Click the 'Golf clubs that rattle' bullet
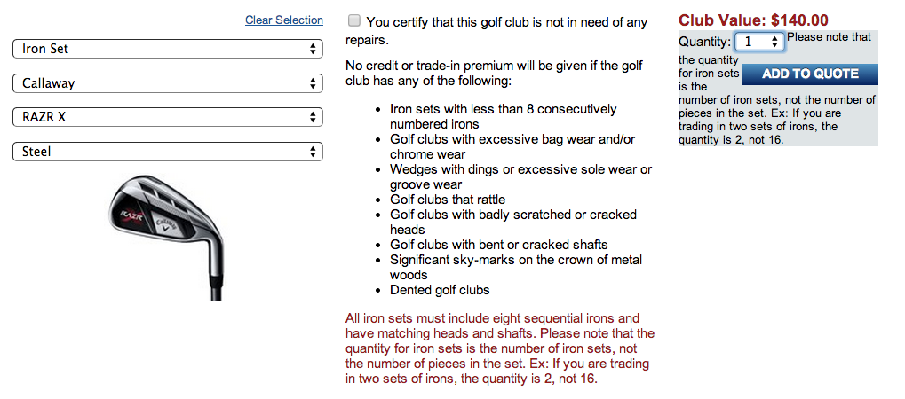Viewport: 905px width, 399px height. coord(448,199)
